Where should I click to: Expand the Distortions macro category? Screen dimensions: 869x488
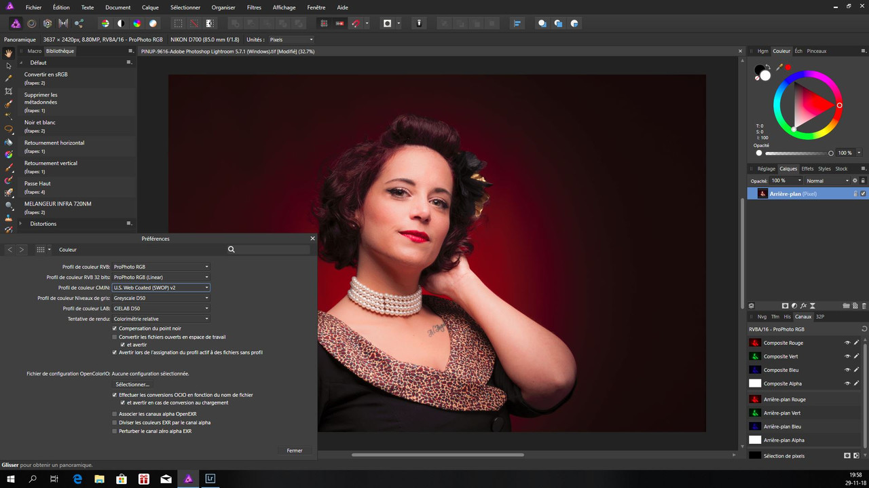click(21, 223)
